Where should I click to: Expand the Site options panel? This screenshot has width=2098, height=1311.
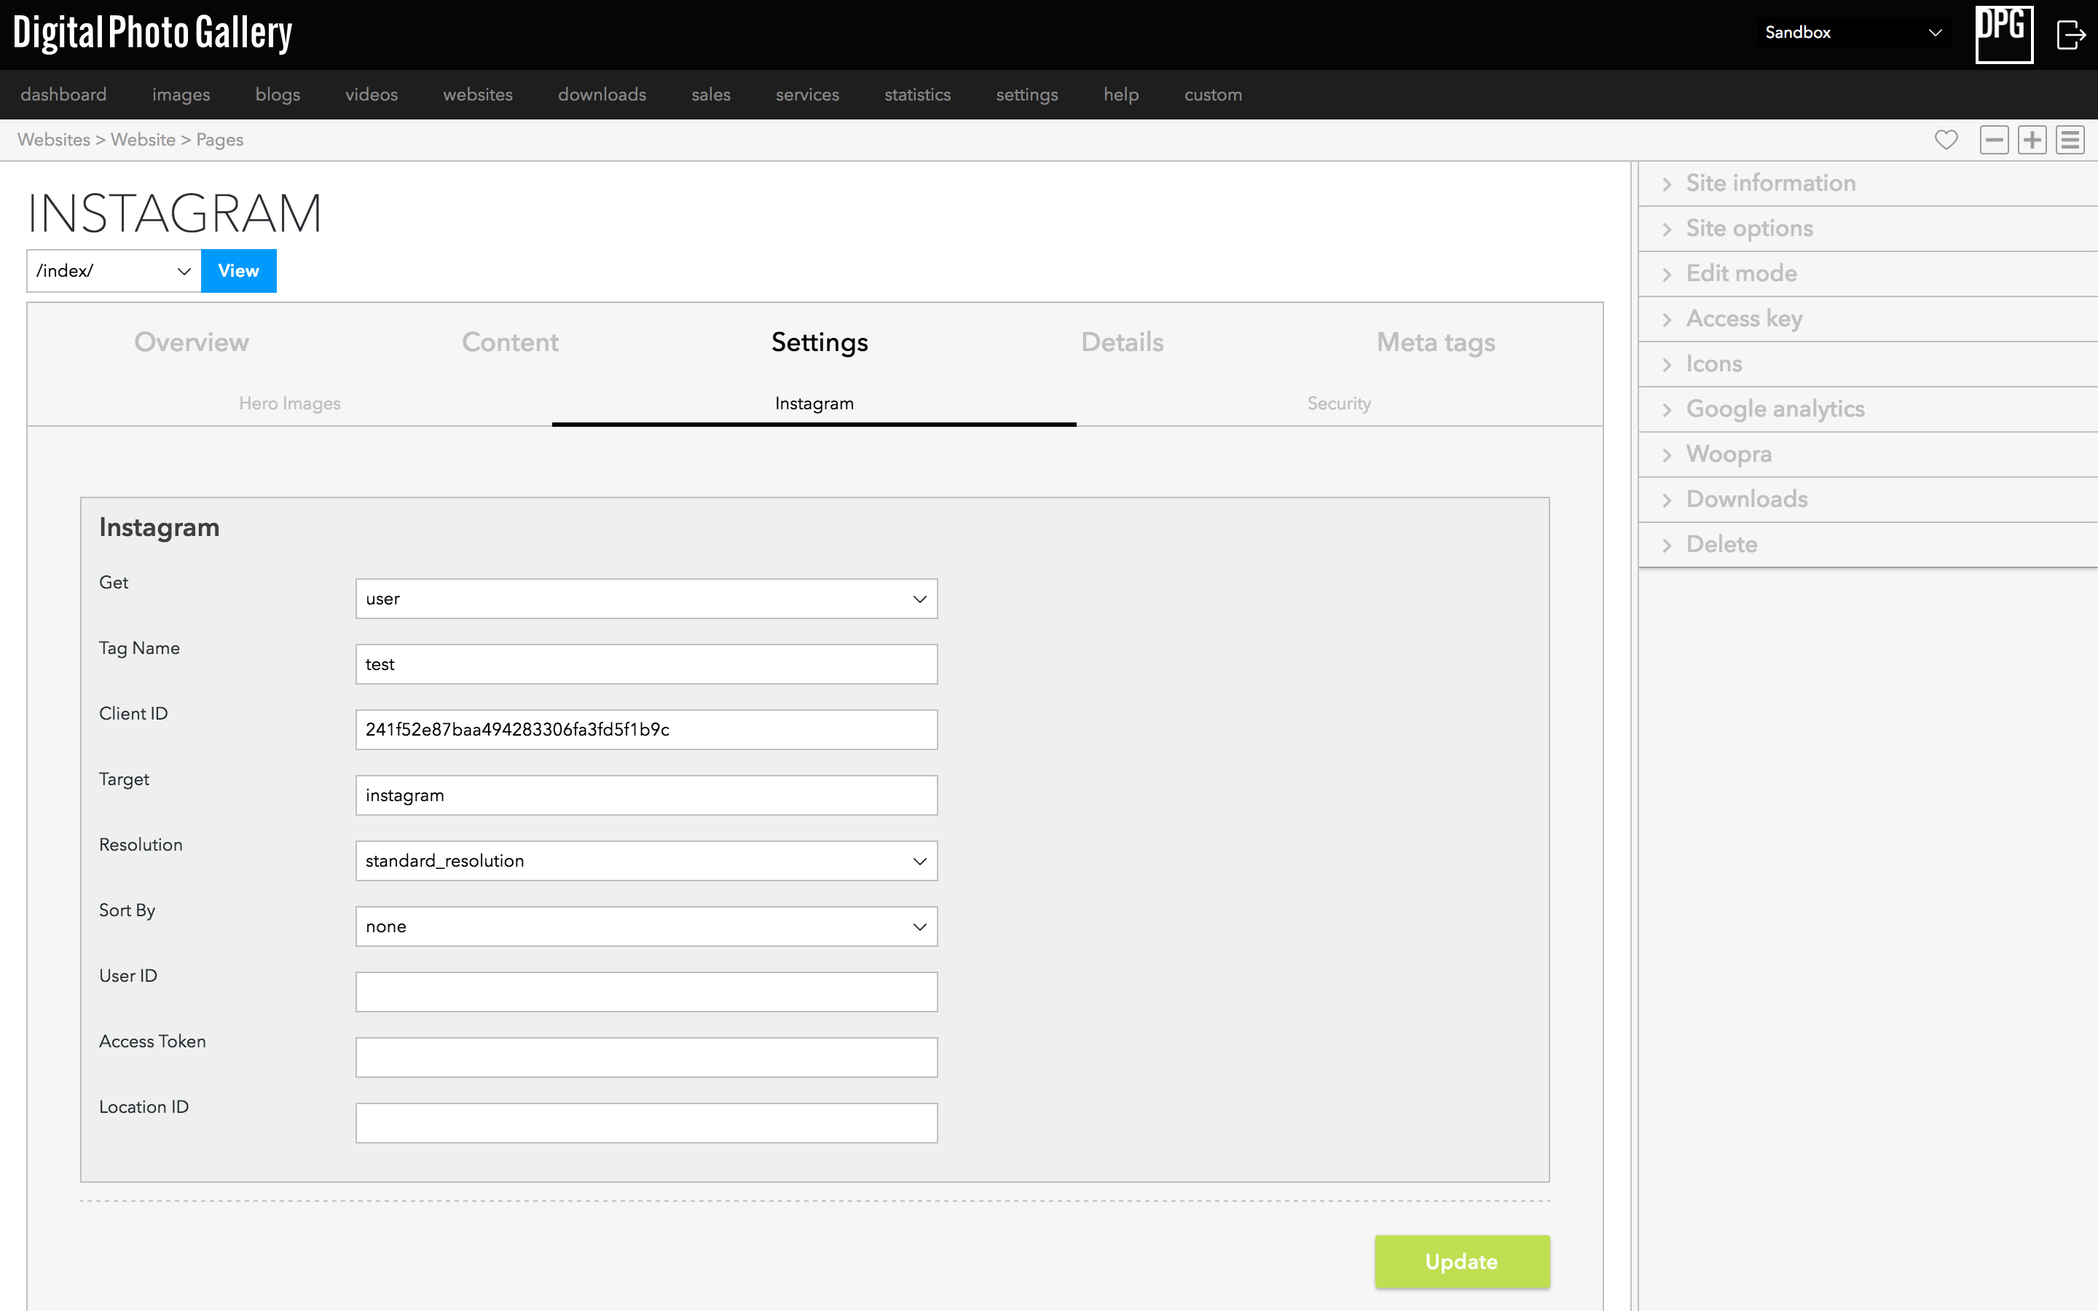point(1867,228)
